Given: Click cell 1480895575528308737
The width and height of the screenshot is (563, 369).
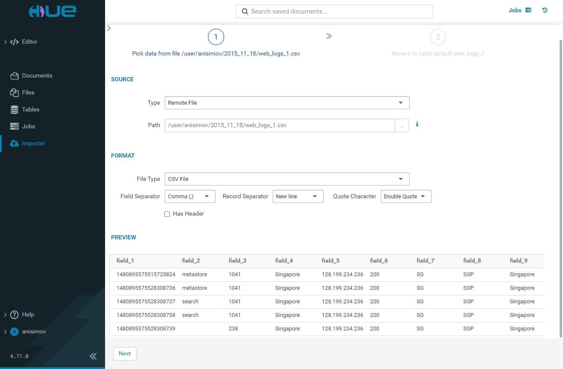Looking at the screenshot, I should [146, 302].
